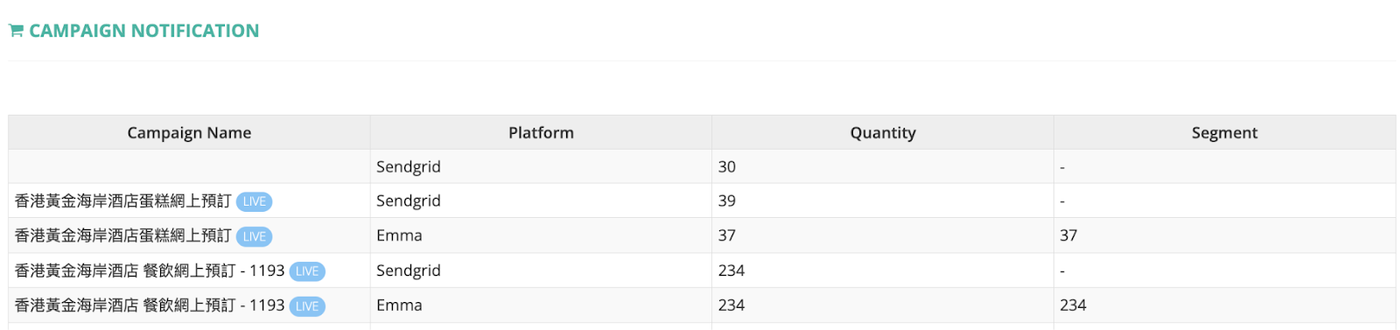The image size is (1400, 330).
Task: Click segment value 234 in last row
Action: [x=1073, y=305]
